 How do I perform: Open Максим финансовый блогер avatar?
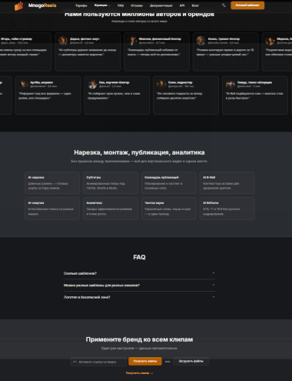[x=132, y=40]
